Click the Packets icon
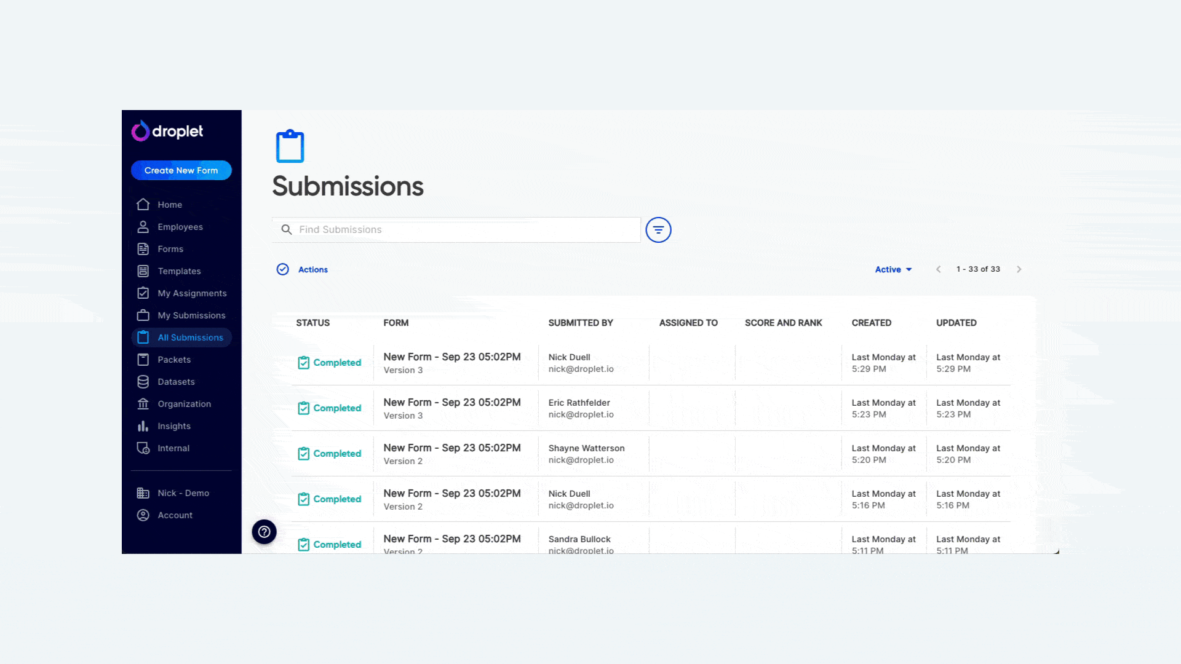 (x=143, y=360)
